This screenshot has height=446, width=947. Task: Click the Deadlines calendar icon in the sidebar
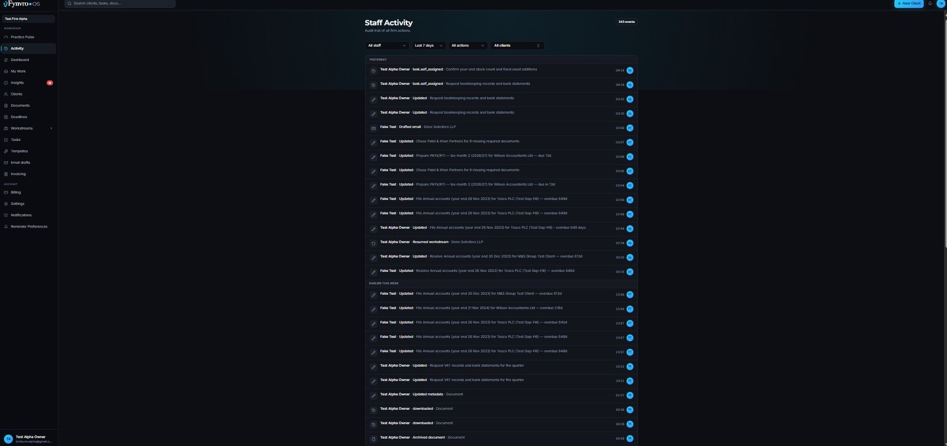coord(6,117)
